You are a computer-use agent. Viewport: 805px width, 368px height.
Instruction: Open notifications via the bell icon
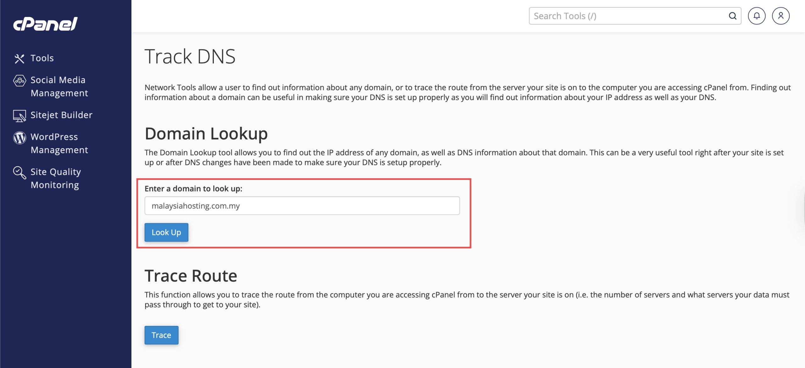click(756, 16)
